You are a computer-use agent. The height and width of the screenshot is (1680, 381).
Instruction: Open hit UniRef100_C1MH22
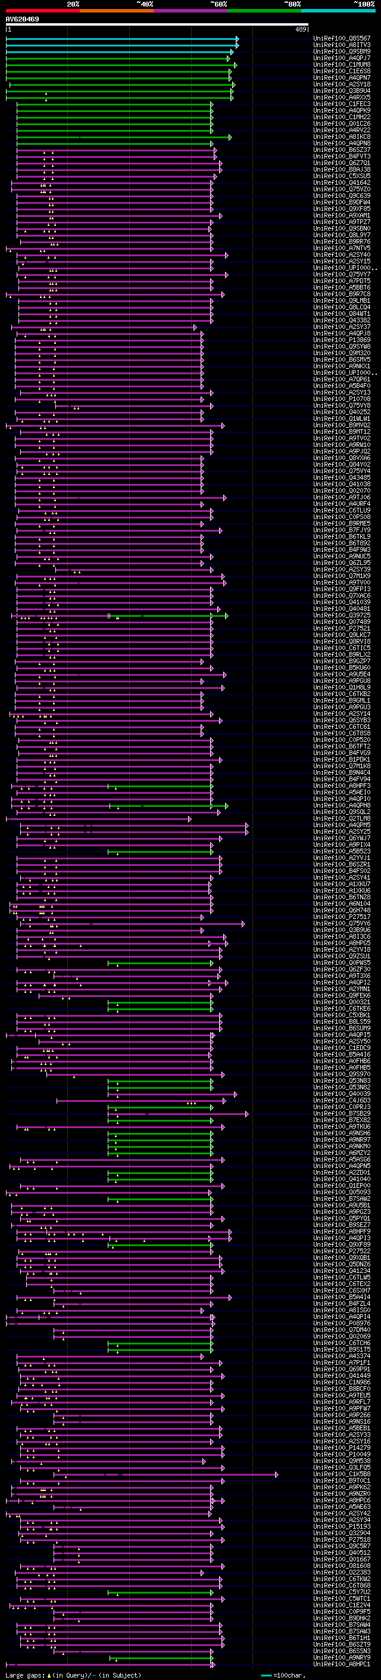pyautogui.click(x=342, y=117)
